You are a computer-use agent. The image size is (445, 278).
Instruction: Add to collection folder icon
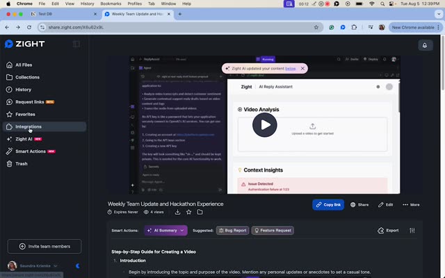click(x=200, y=212)
